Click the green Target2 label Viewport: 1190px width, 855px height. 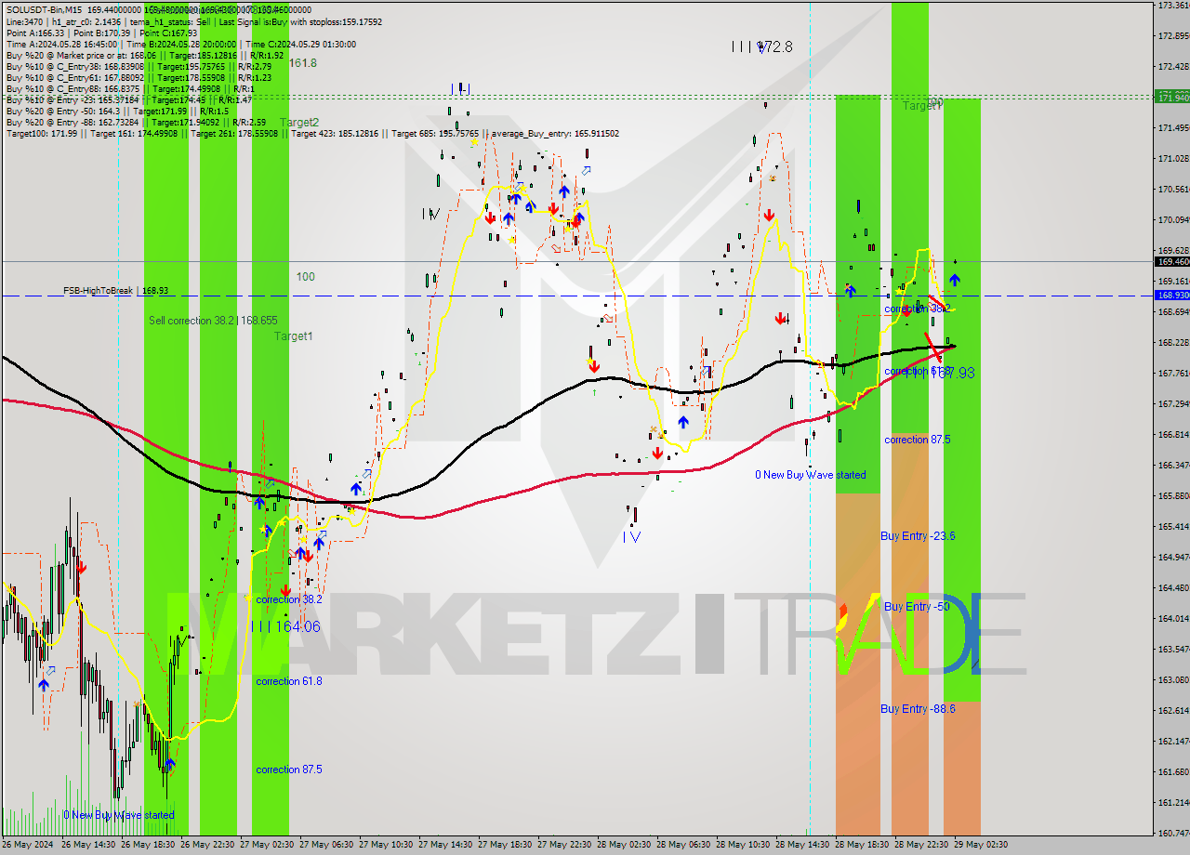tap(299, 123)
